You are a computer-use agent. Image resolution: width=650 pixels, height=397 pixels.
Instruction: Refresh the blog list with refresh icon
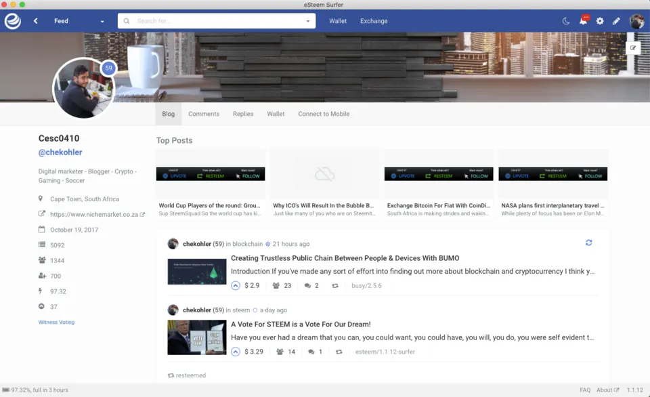coord(588,243)
